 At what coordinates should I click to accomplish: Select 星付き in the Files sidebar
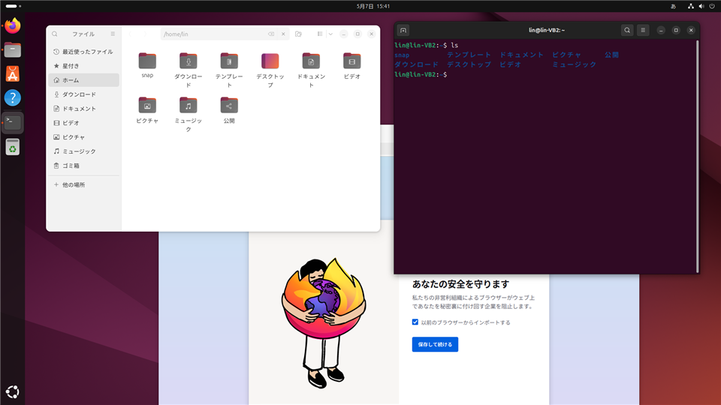click(83, 66)
